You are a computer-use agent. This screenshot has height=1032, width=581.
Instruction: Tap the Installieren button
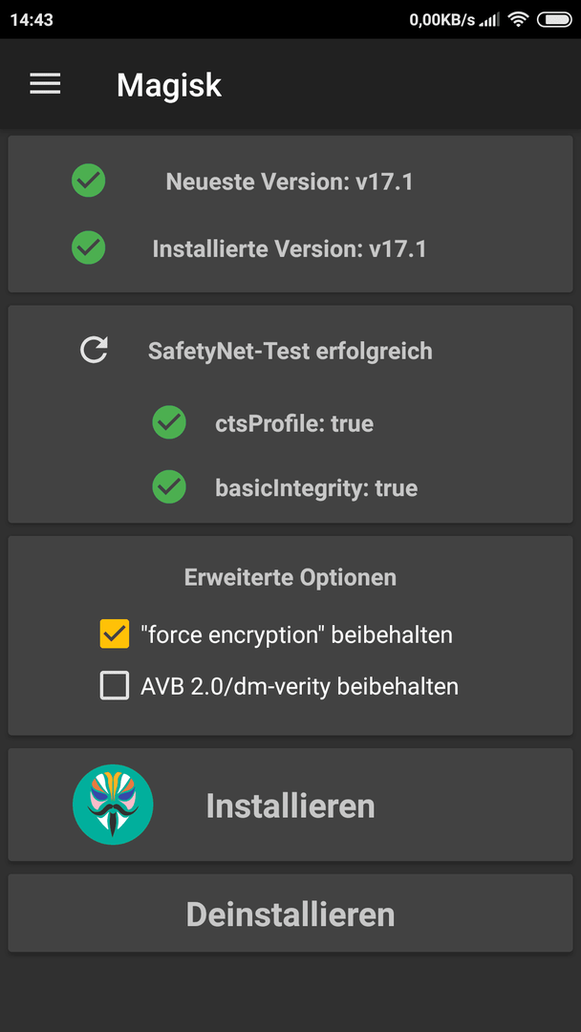click(x=290, y=805)
